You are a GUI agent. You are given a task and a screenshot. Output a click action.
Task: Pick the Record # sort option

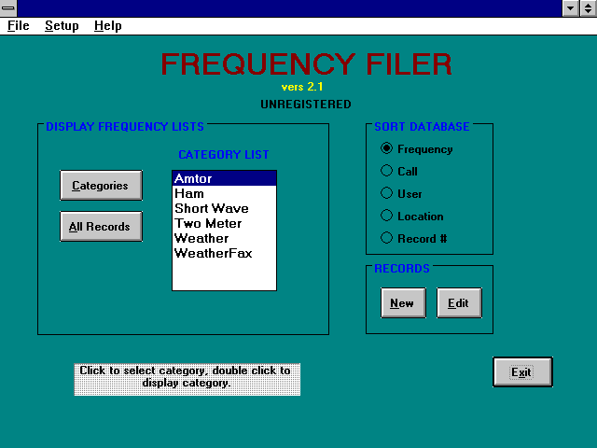(x=386, y=239)
